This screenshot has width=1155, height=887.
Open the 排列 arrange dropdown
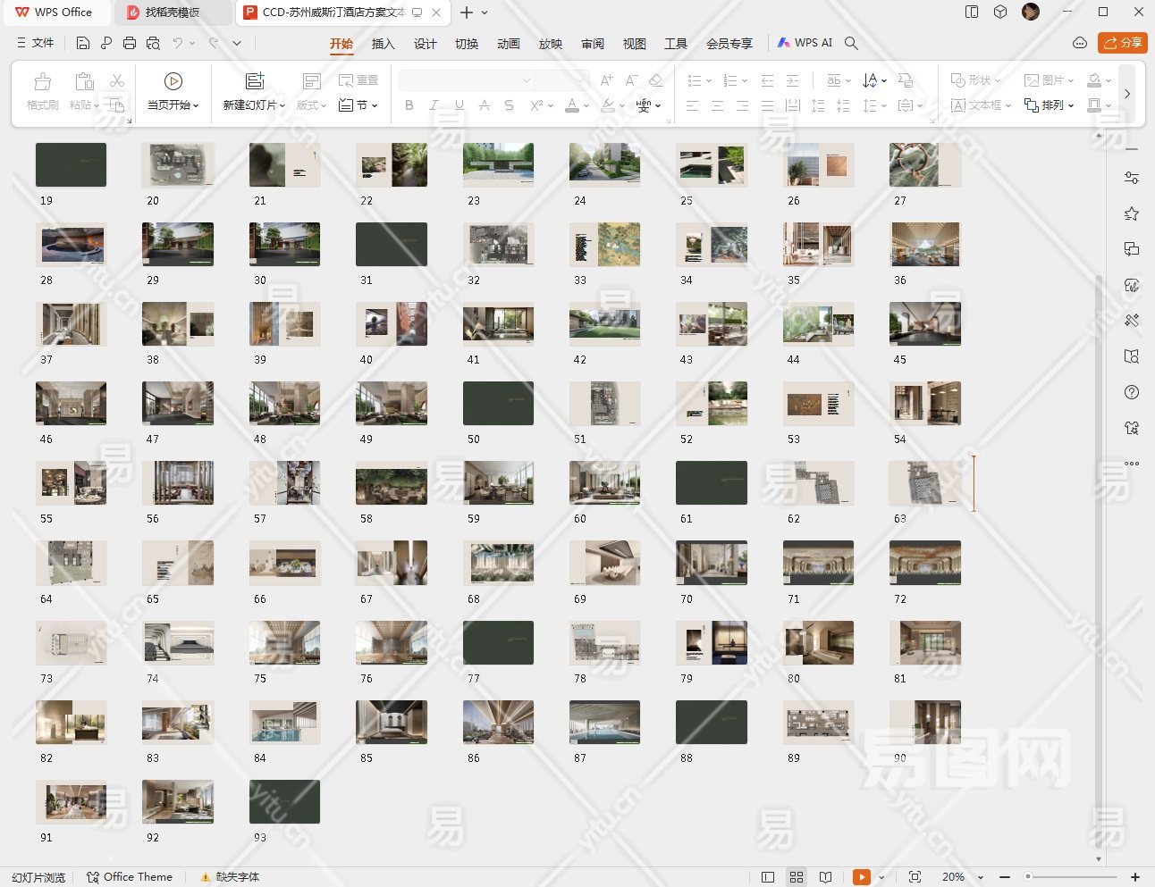[x=1050, y=105]
